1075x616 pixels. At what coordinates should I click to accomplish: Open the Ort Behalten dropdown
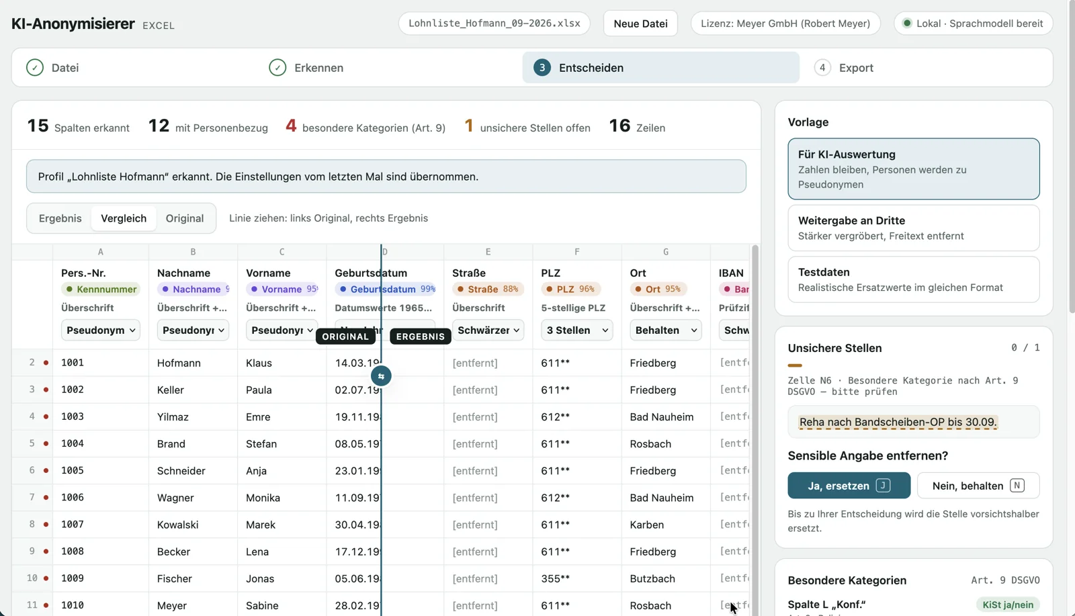click(666, 331)
